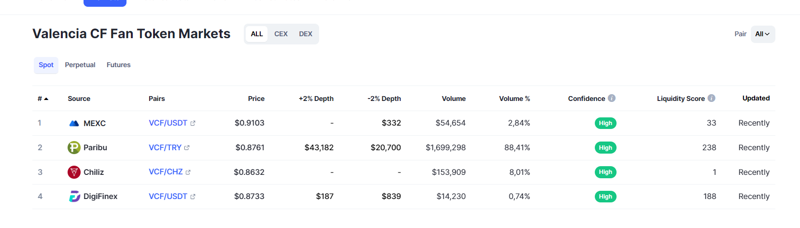Screen dimensions: 800x228
Task: Open the VCF/TRY pair link
Action: coord(165,148)
